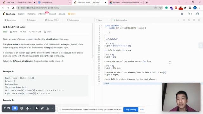Click the code format braces icon
203x114 pixels.
(184, 20)
